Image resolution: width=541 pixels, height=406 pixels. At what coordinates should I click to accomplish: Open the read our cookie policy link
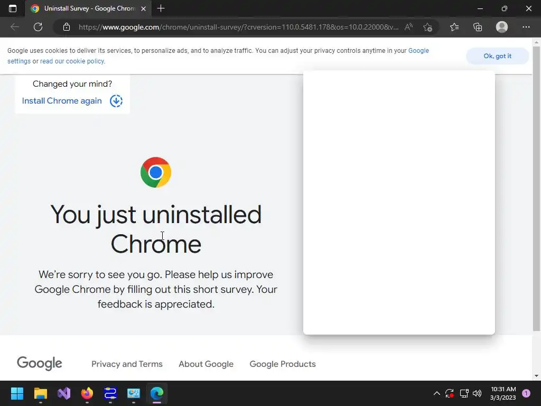[x=72, y=61]
